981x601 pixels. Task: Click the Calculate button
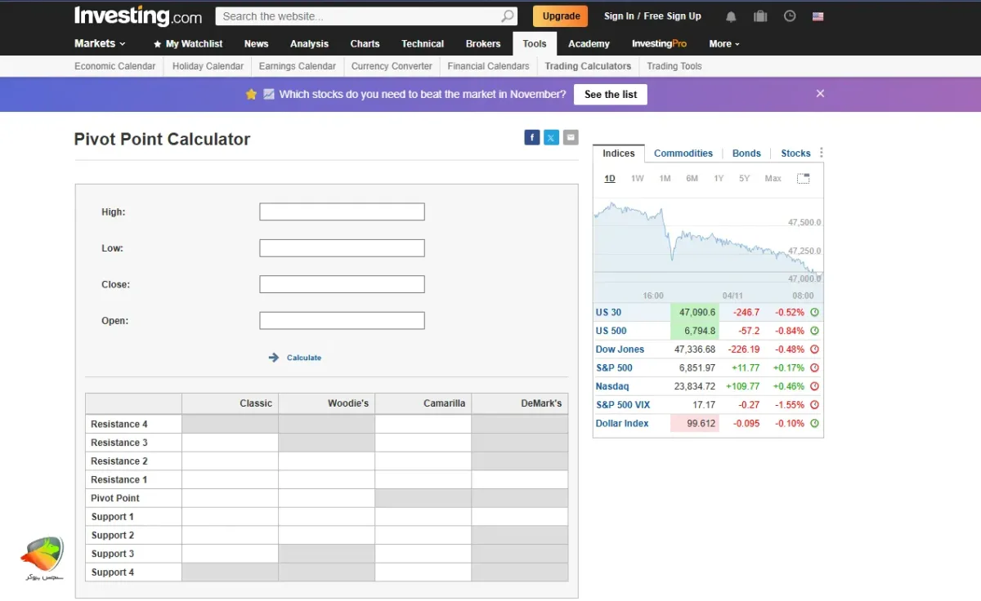[x=294, y=358]
